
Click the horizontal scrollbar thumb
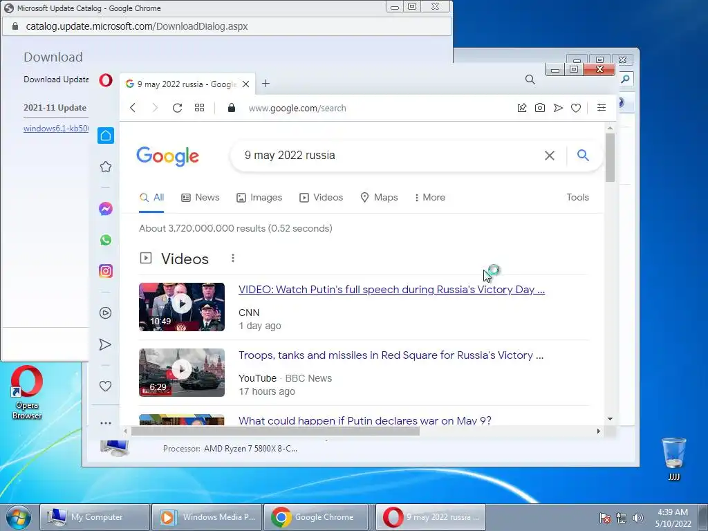(275, 431)
